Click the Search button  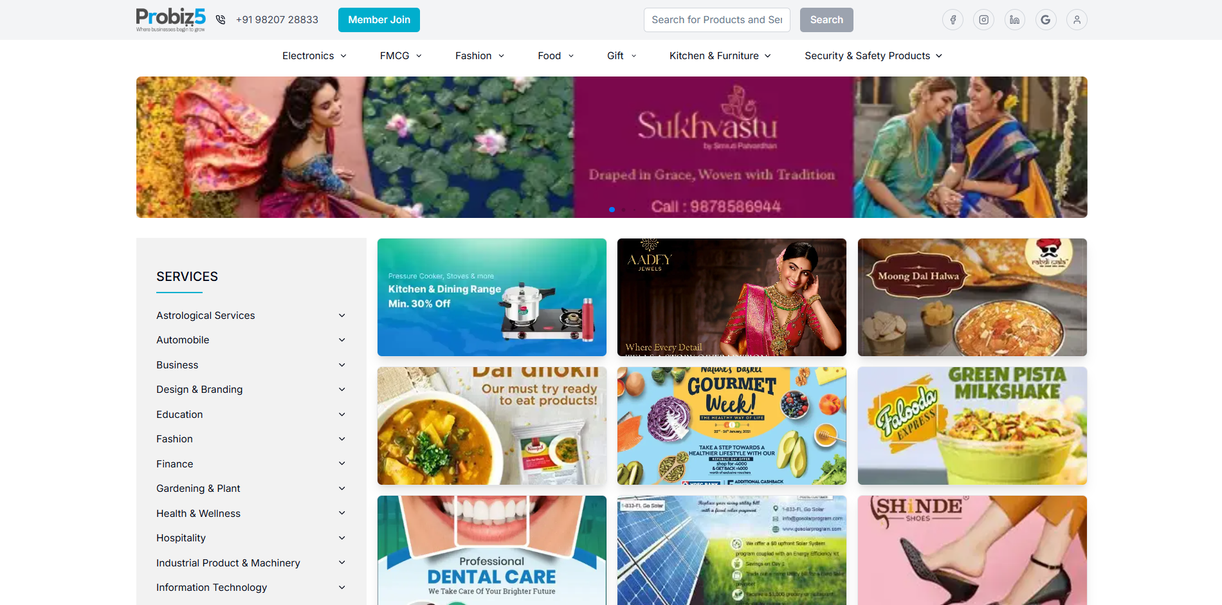pos(826,20)
